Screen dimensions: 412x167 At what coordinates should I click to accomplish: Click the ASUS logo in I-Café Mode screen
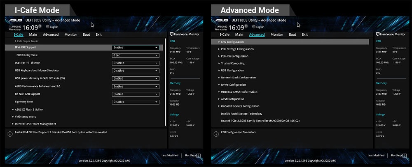[16, 20]
